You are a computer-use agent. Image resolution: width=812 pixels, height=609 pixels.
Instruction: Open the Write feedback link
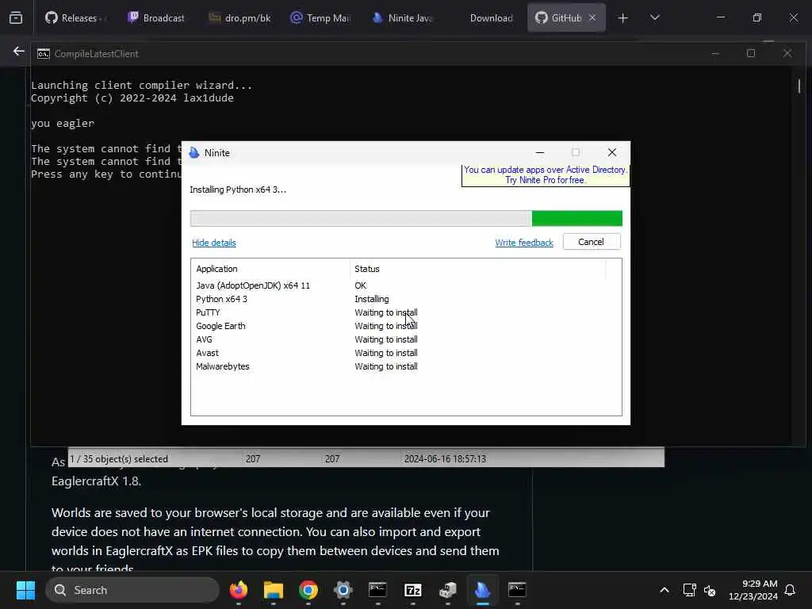pyautogui.click(x=524, y=243)
